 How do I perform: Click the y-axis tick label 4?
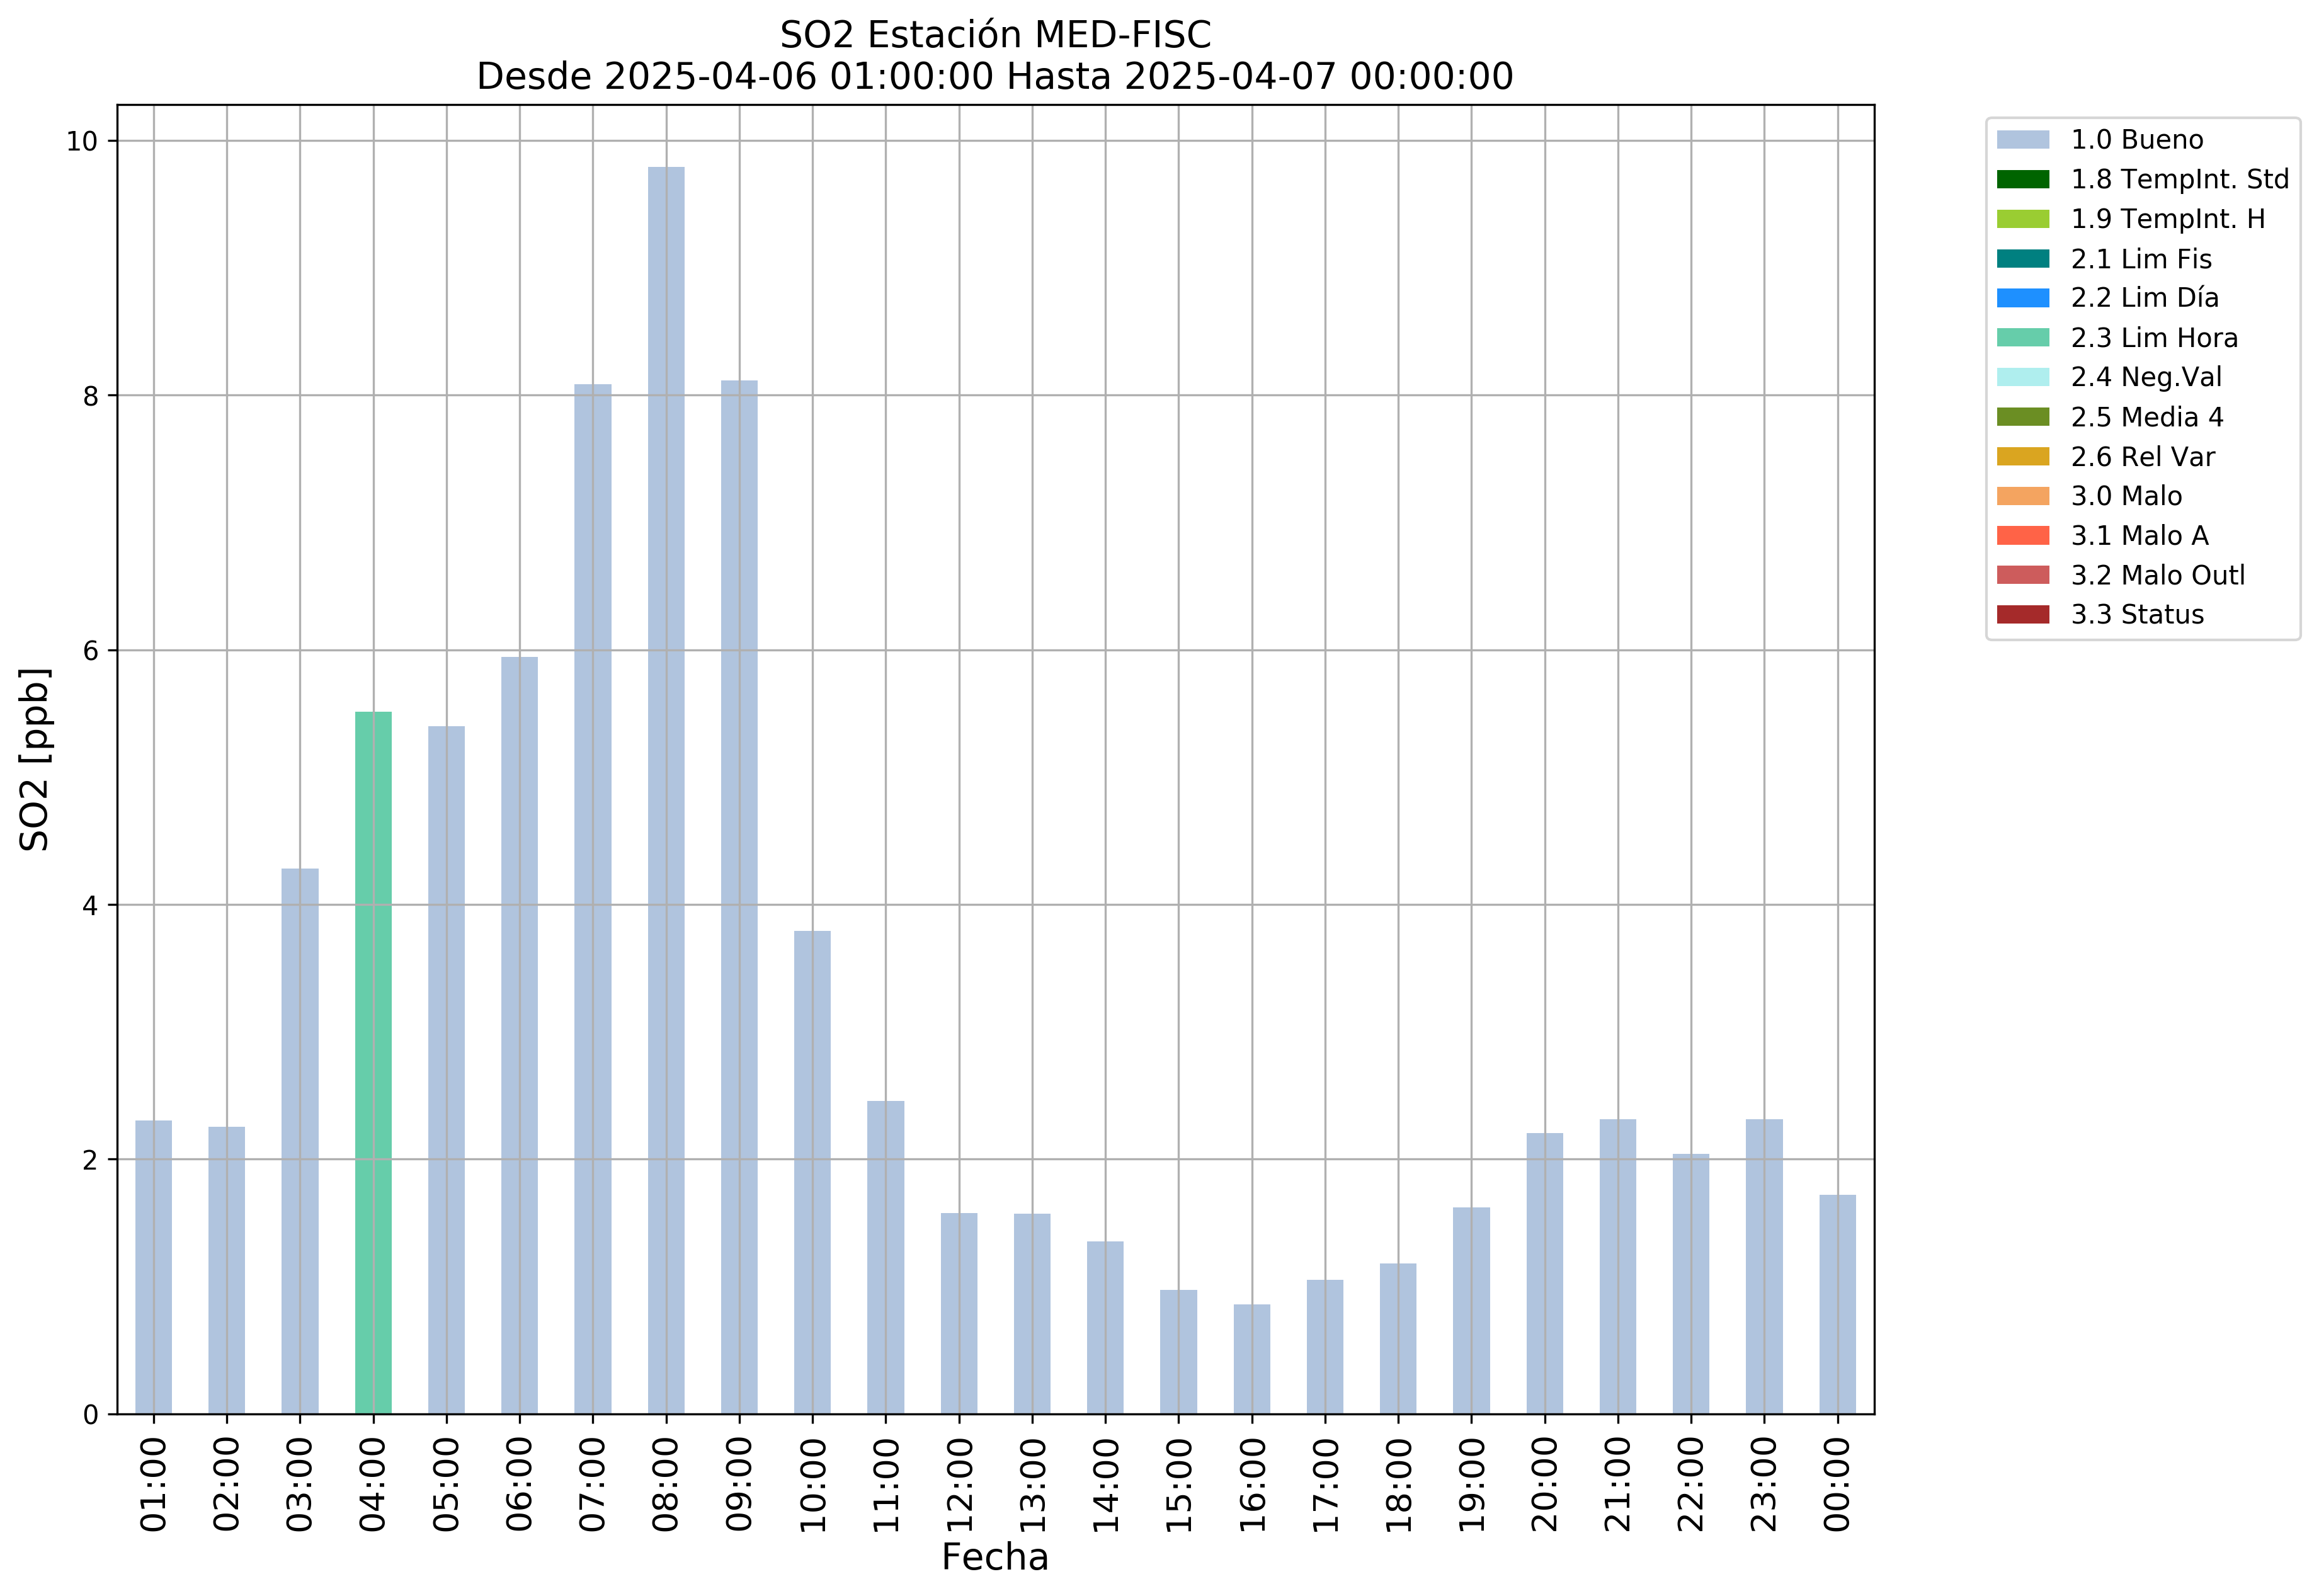[91, 906]
